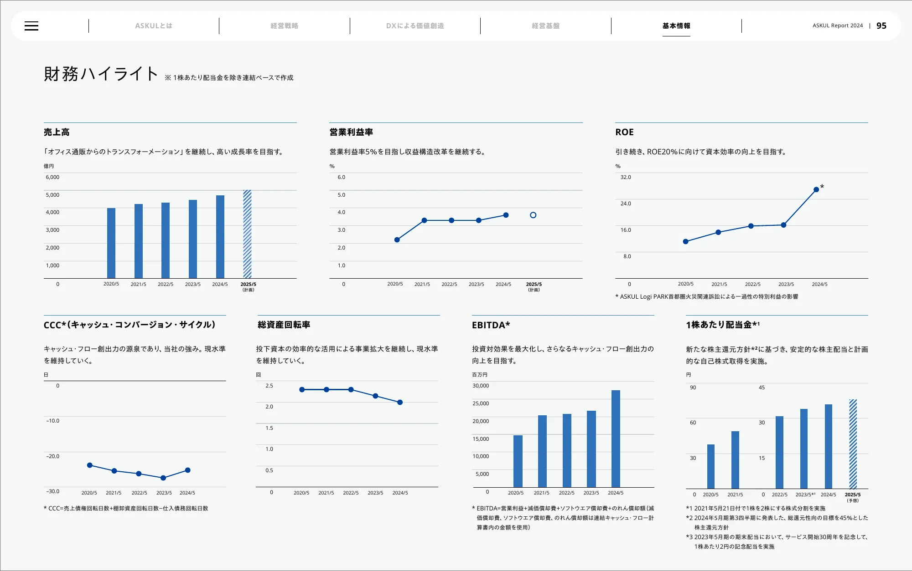
Task: Select the 2024/5 EBITDA bar
Action: click(x=616, y=438)
